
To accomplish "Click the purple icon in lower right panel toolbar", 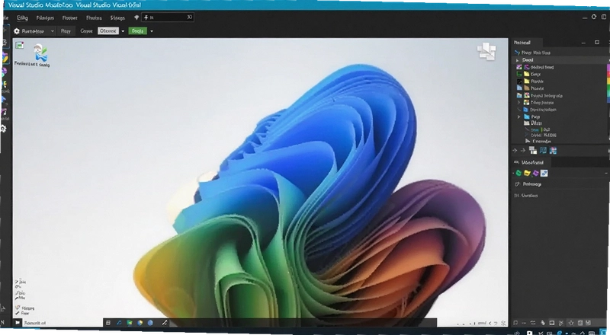I will click(x=536, y=174).
